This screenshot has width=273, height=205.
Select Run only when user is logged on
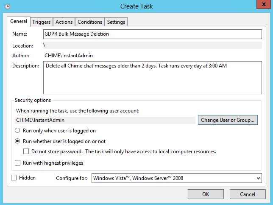pyautogui.click(x=18, y=131)
